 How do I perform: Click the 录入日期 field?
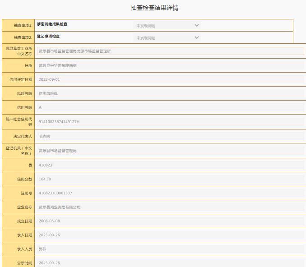point(170,235)
